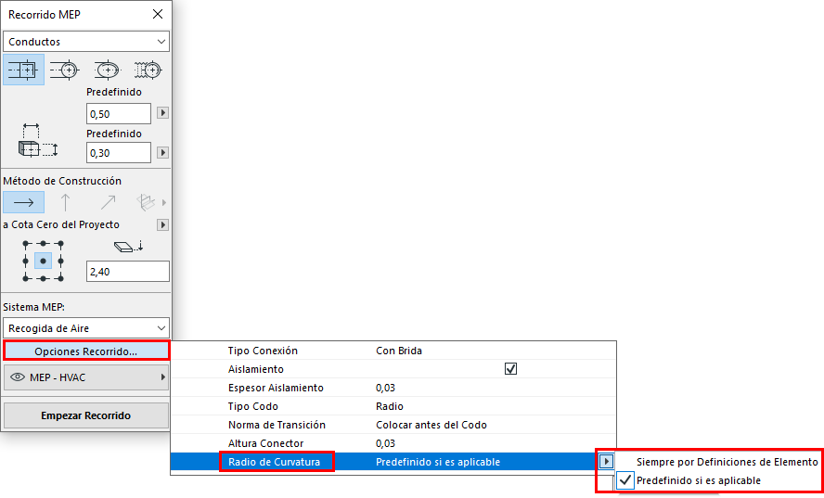Click the Espesor Aislamiento value 0,03
824x498 pixels.
[x=386, y=388]
